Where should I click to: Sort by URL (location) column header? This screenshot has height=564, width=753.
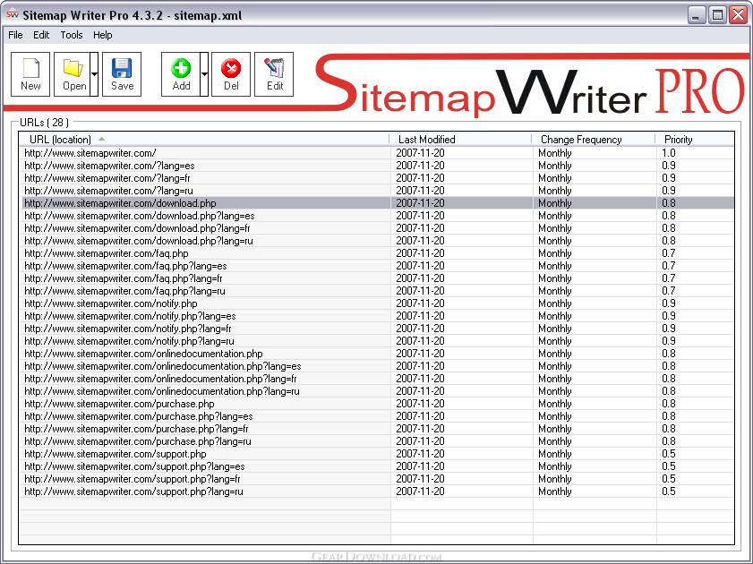click(204, 139)
